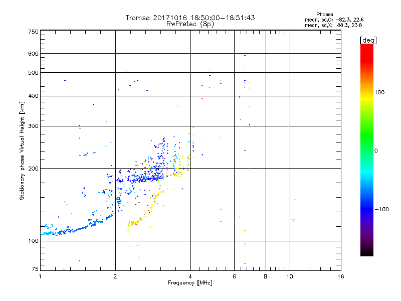Click the x-axis tick label '16'
401x301 pixels.
click(x=341, y=276)
